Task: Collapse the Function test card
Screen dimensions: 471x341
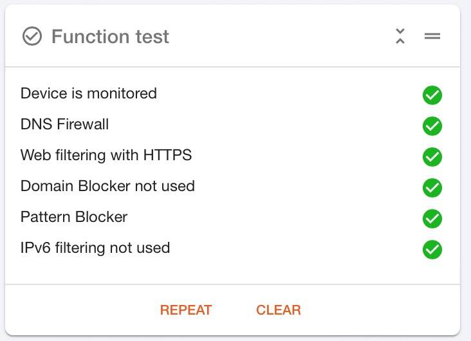Action: pos(400,36)
